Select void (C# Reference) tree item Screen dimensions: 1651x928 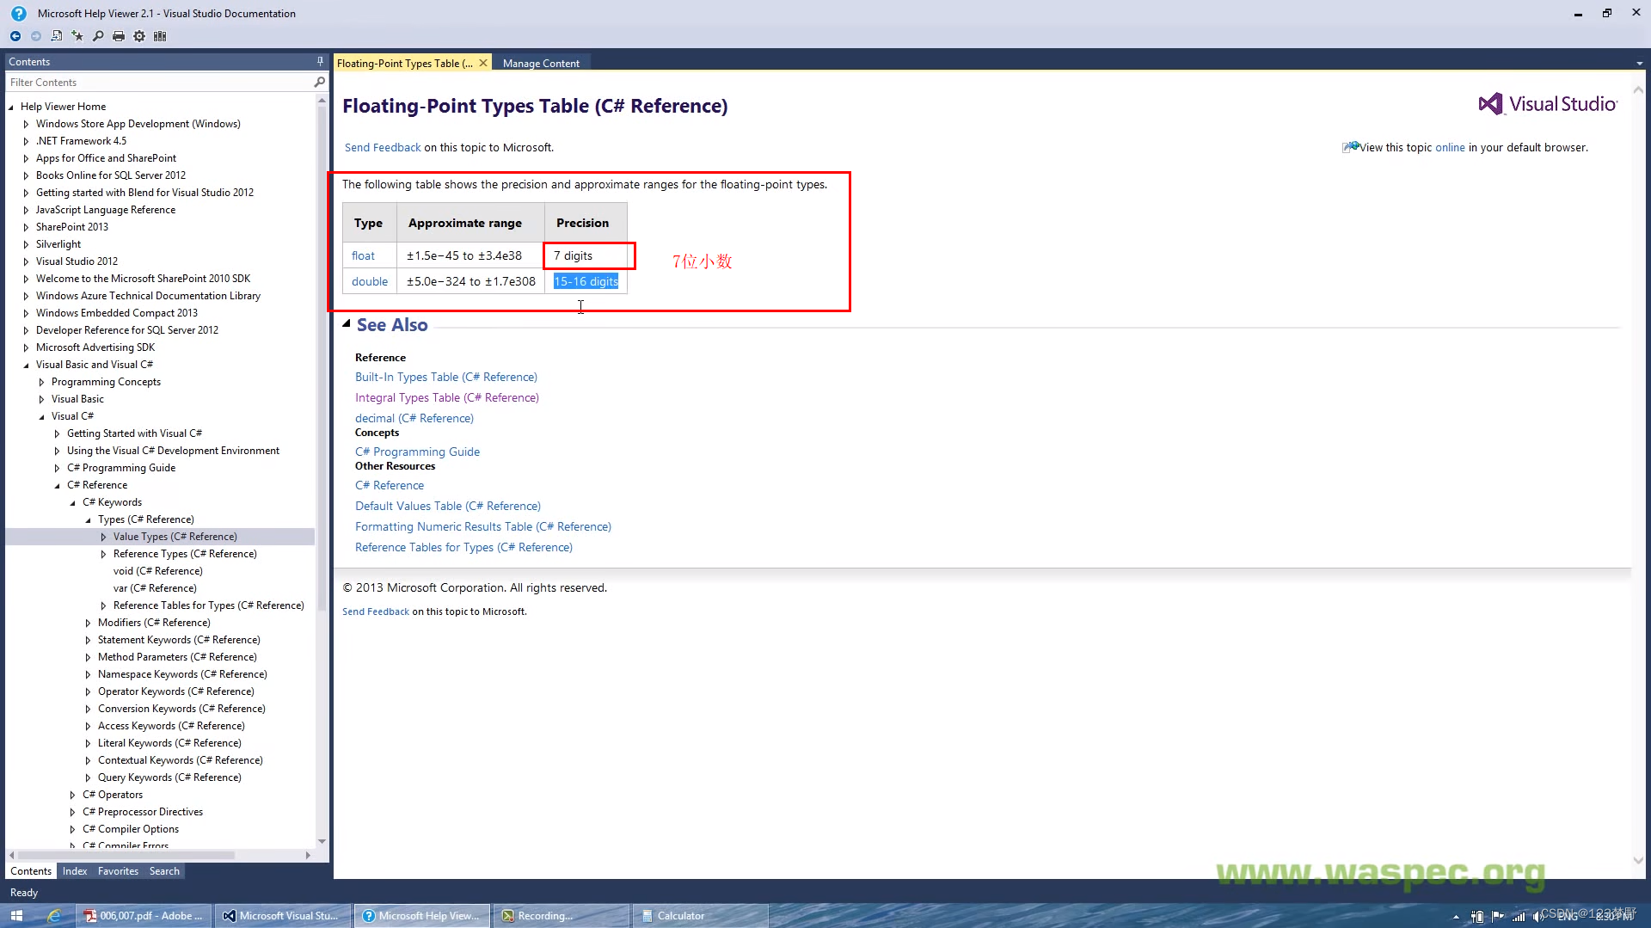click(158, 571)
